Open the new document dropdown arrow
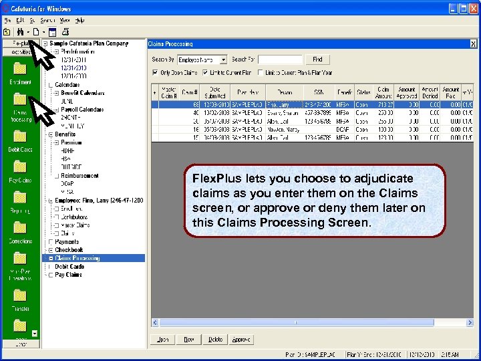This screenshot has height=361, width=481. click(44, 32)
